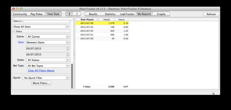Click the status bar icon at bottom right
The image size is (231, 110).
pos(213,93)
